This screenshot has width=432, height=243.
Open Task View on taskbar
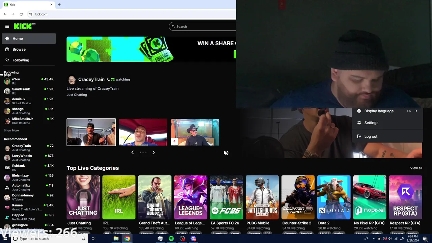click(x=93, y=239)
